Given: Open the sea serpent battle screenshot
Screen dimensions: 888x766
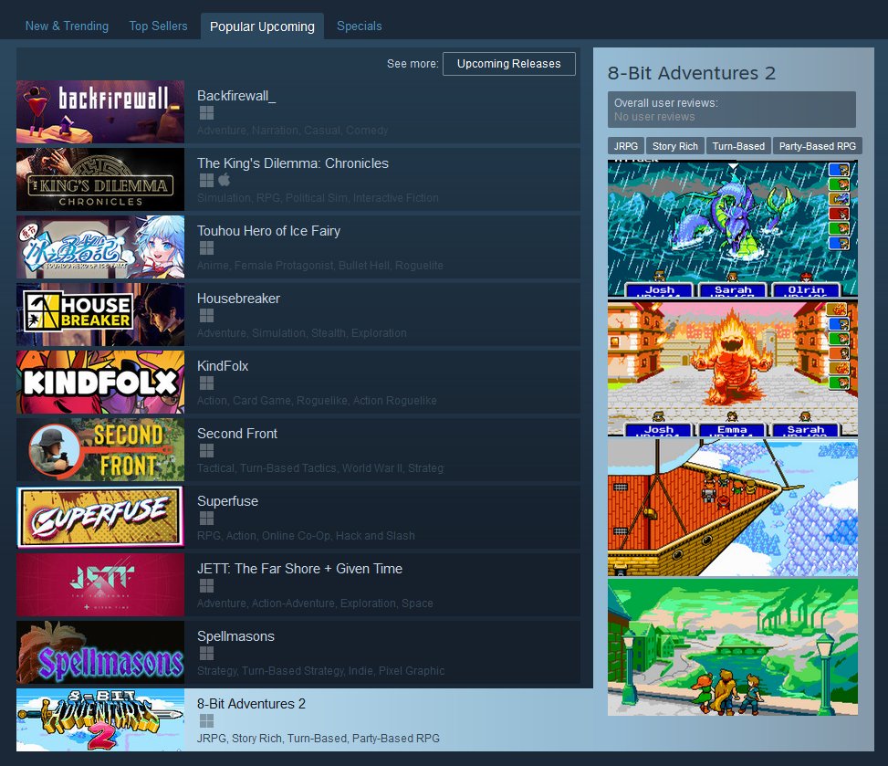Looking at the screenshot, I should click(x=732, y=228).
